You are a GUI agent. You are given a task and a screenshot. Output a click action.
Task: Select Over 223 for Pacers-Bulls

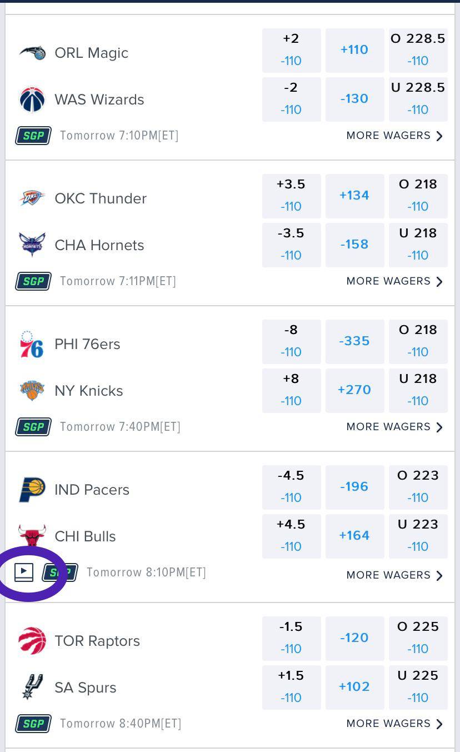[418, 486]
